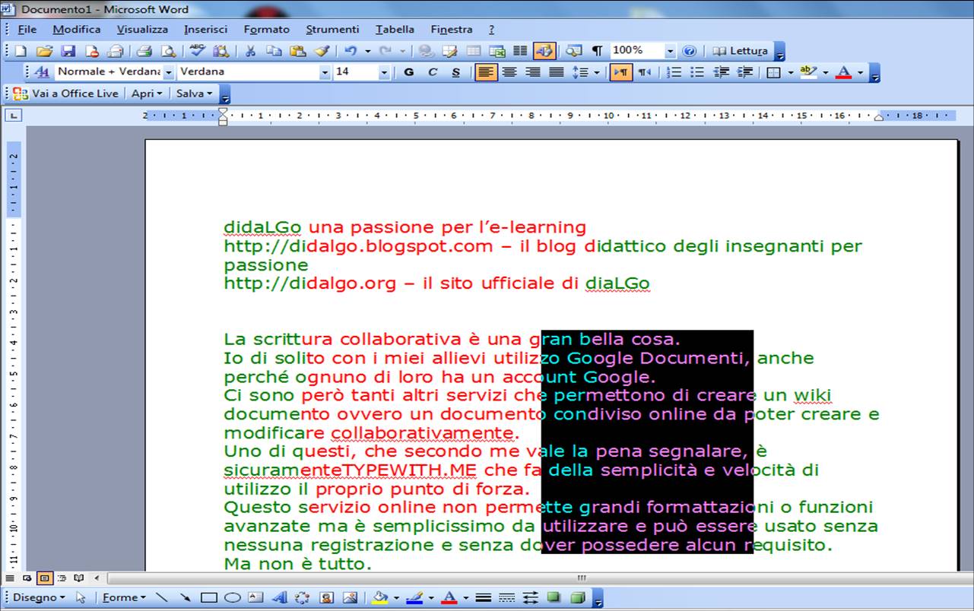The height and width of the screenshot is (611, 974).
Task: Click Vai a Office Live
Action: click(x=66, y=93)
